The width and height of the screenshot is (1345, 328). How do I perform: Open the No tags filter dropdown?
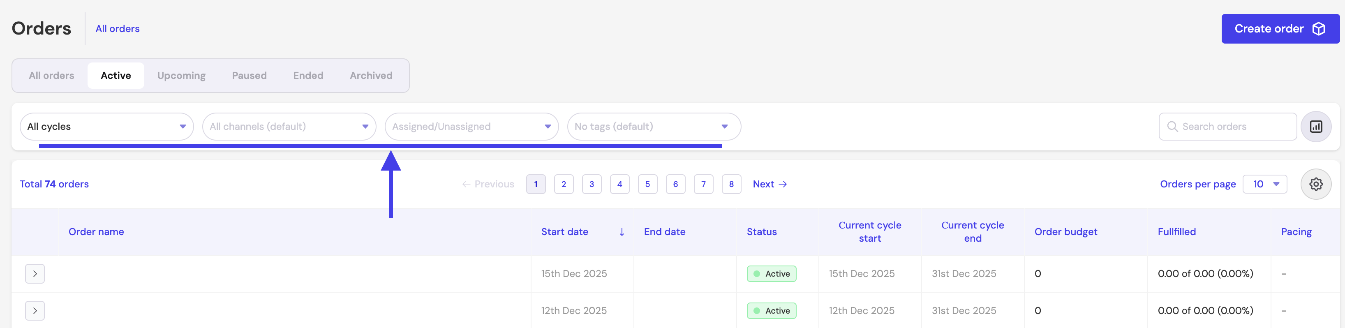click(653, 127)
